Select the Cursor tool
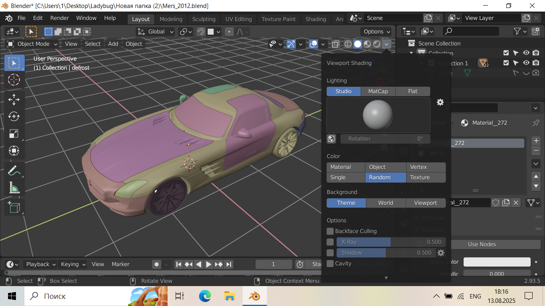545x306 pixels. (x=14, y=80)
